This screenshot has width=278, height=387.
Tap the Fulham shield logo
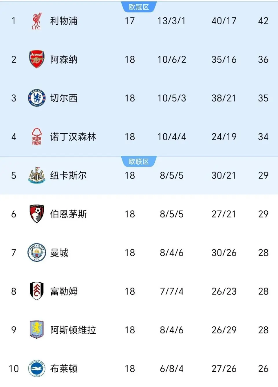[36, 291]
